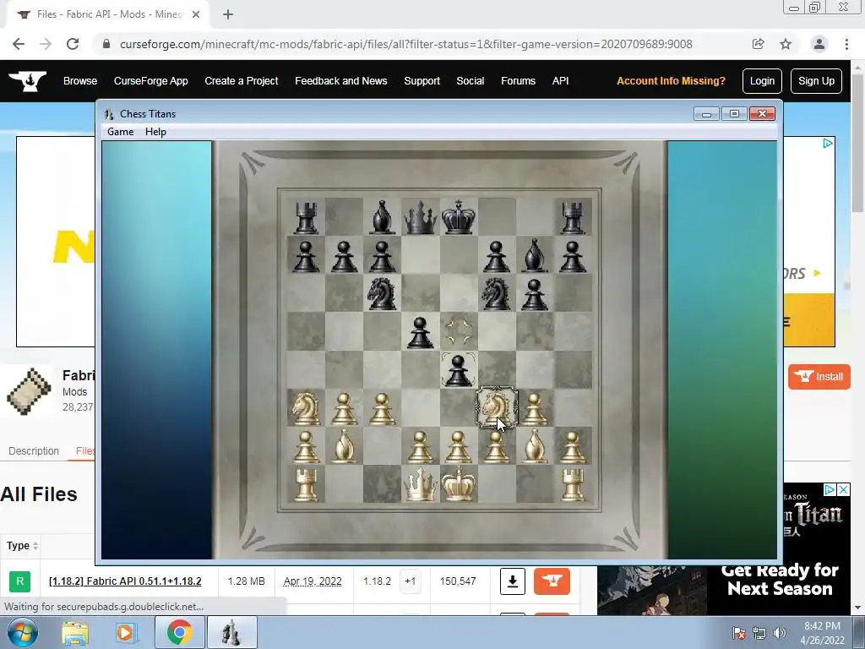Screen dimensions: 865x649
Task: Open Windows Media Player taskbar icon
Action: tap(125, 632)
